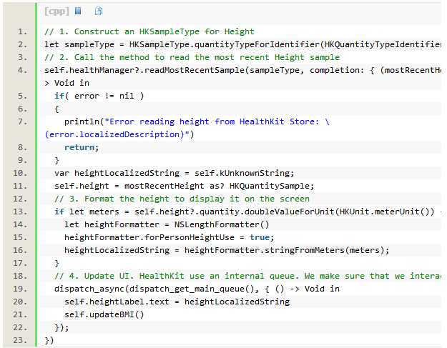
Task: Click the '(error.localizedDescription)' wrapped text
Action: (119, 134)
